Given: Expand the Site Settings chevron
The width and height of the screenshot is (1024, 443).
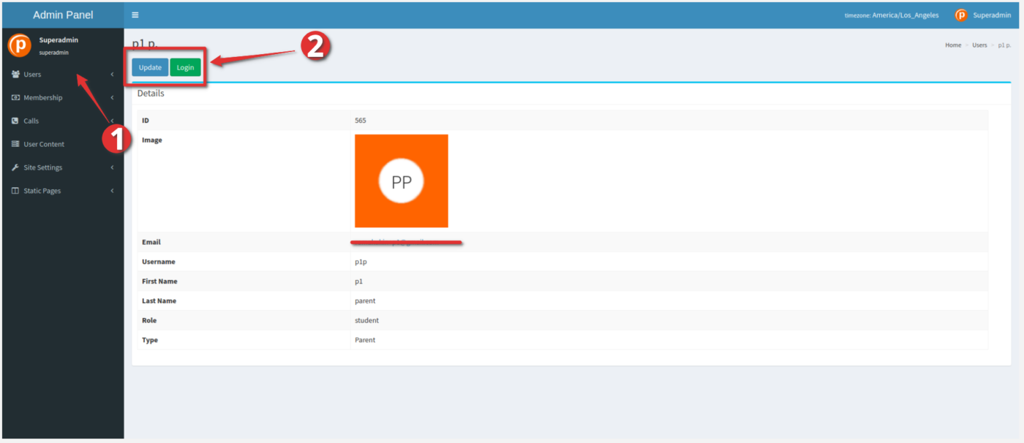Looking at the screenshot, I should [x=112, y=167].
